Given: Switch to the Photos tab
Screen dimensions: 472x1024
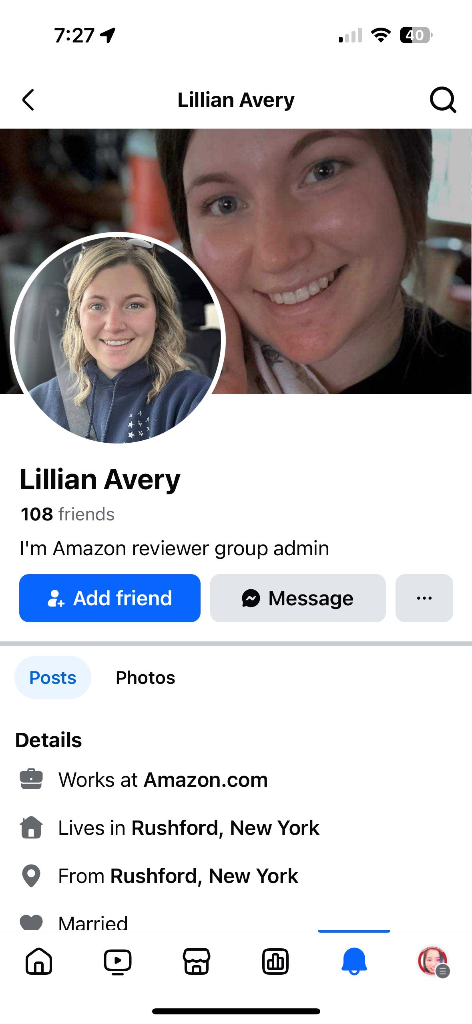Looking at the screenshot, I should coord(145,677).
